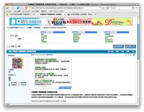Image resolution: width=144 pixels, height=112 pixels.
Task: Click 加入文集 in thread header
Action: (x=110, y=51)
